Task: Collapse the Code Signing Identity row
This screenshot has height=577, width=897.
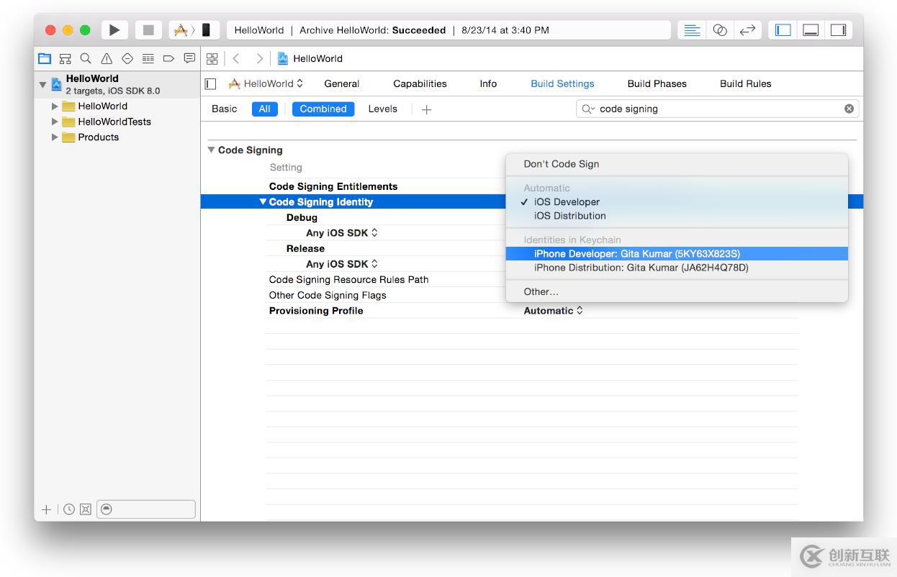Action: [263, 202]
